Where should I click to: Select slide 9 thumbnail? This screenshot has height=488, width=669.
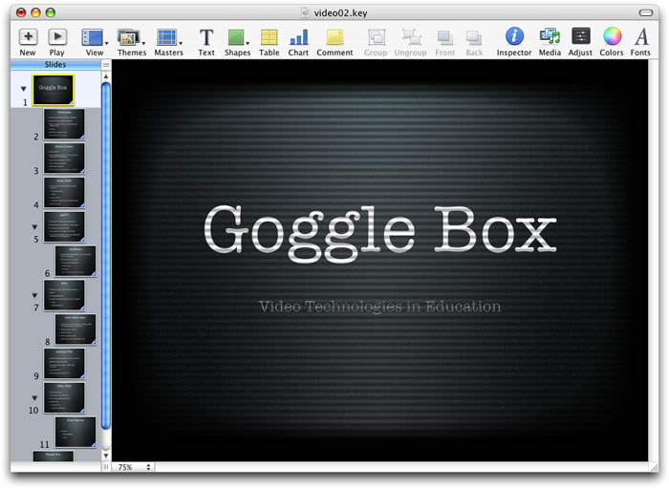point(64,364)
